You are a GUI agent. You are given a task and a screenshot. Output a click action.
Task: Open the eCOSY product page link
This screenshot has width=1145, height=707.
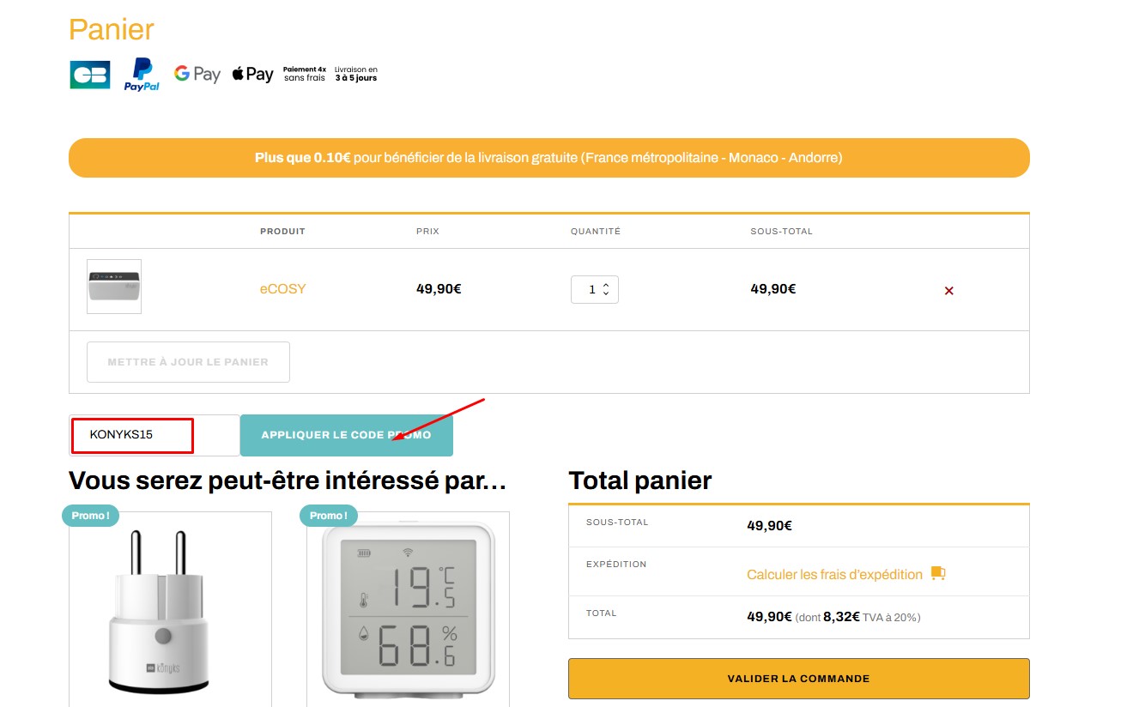pos(282,289)
